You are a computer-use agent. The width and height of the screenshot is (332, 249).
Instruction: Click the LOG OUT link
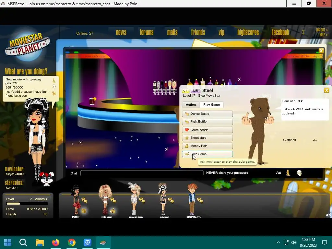pyautogui.click(x=322, y=30)
